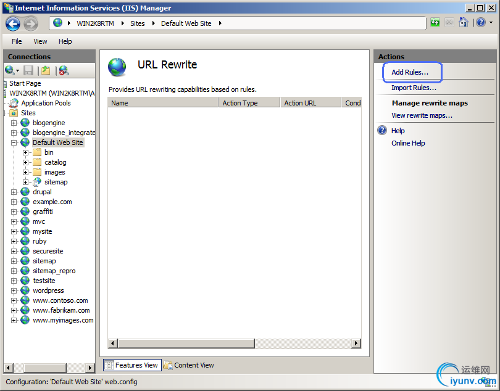
Task: Click the application icon beside sitemap under Default Web Site
Action: pos(37,182)
